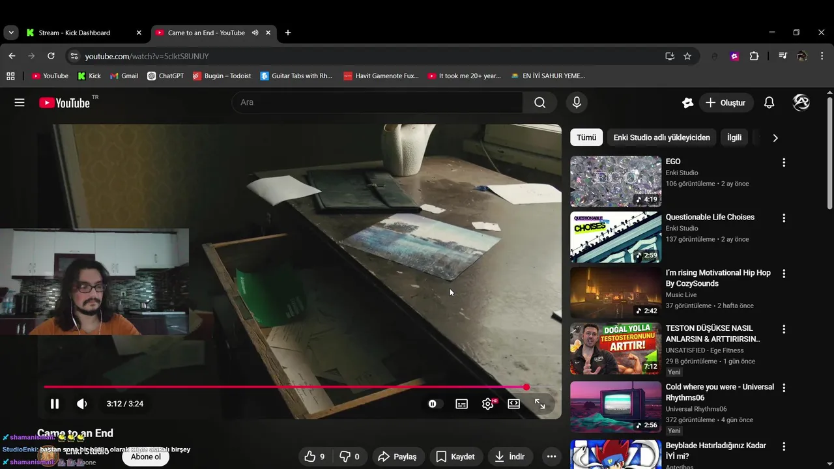Open Bugün – Todoist bookmark
This screenshot has height=469, width=834.
click(222, 76)
